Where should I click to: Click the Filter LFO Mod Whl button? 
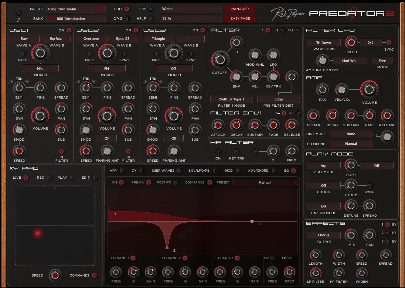pos(349,61)
